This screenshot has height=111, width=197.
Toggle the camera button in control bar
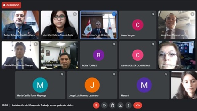(x=104, y=105)
